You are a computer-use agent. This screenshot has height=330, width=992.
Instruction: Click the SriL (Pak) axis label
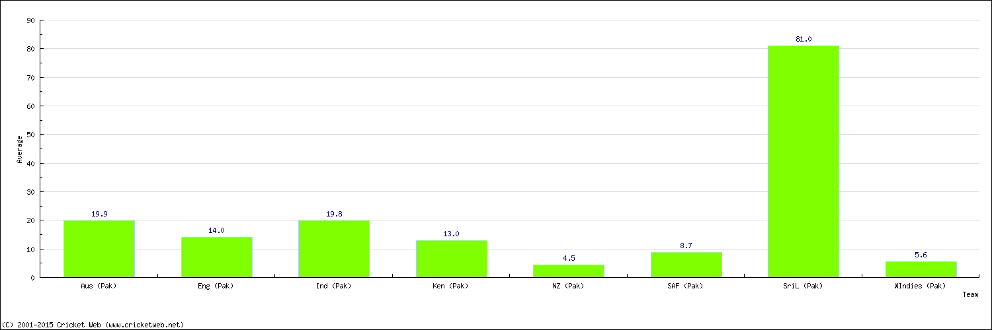(804, 286)
